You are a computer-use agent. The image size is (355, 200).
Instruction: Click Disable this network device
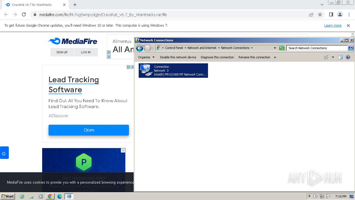[x=178, y=57]
